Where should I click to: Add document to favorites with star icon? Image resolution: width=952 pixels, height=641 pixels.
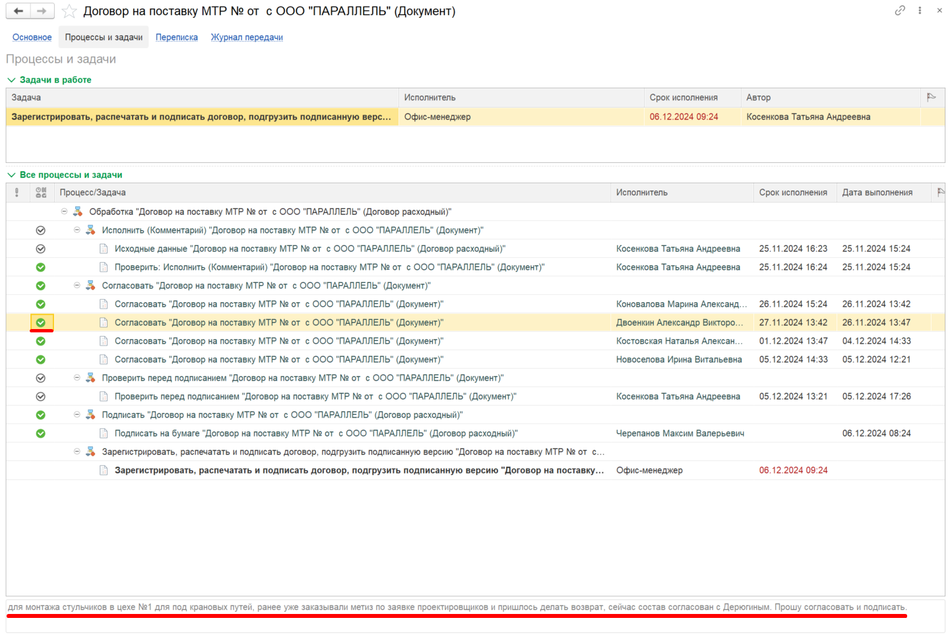pos(69,11)
